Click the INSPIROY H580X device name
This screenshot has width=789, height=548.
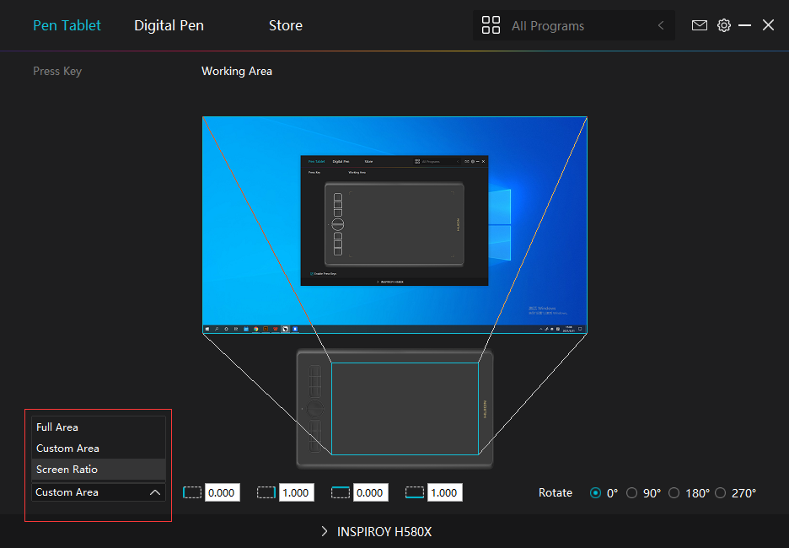[x=384, y=532]
